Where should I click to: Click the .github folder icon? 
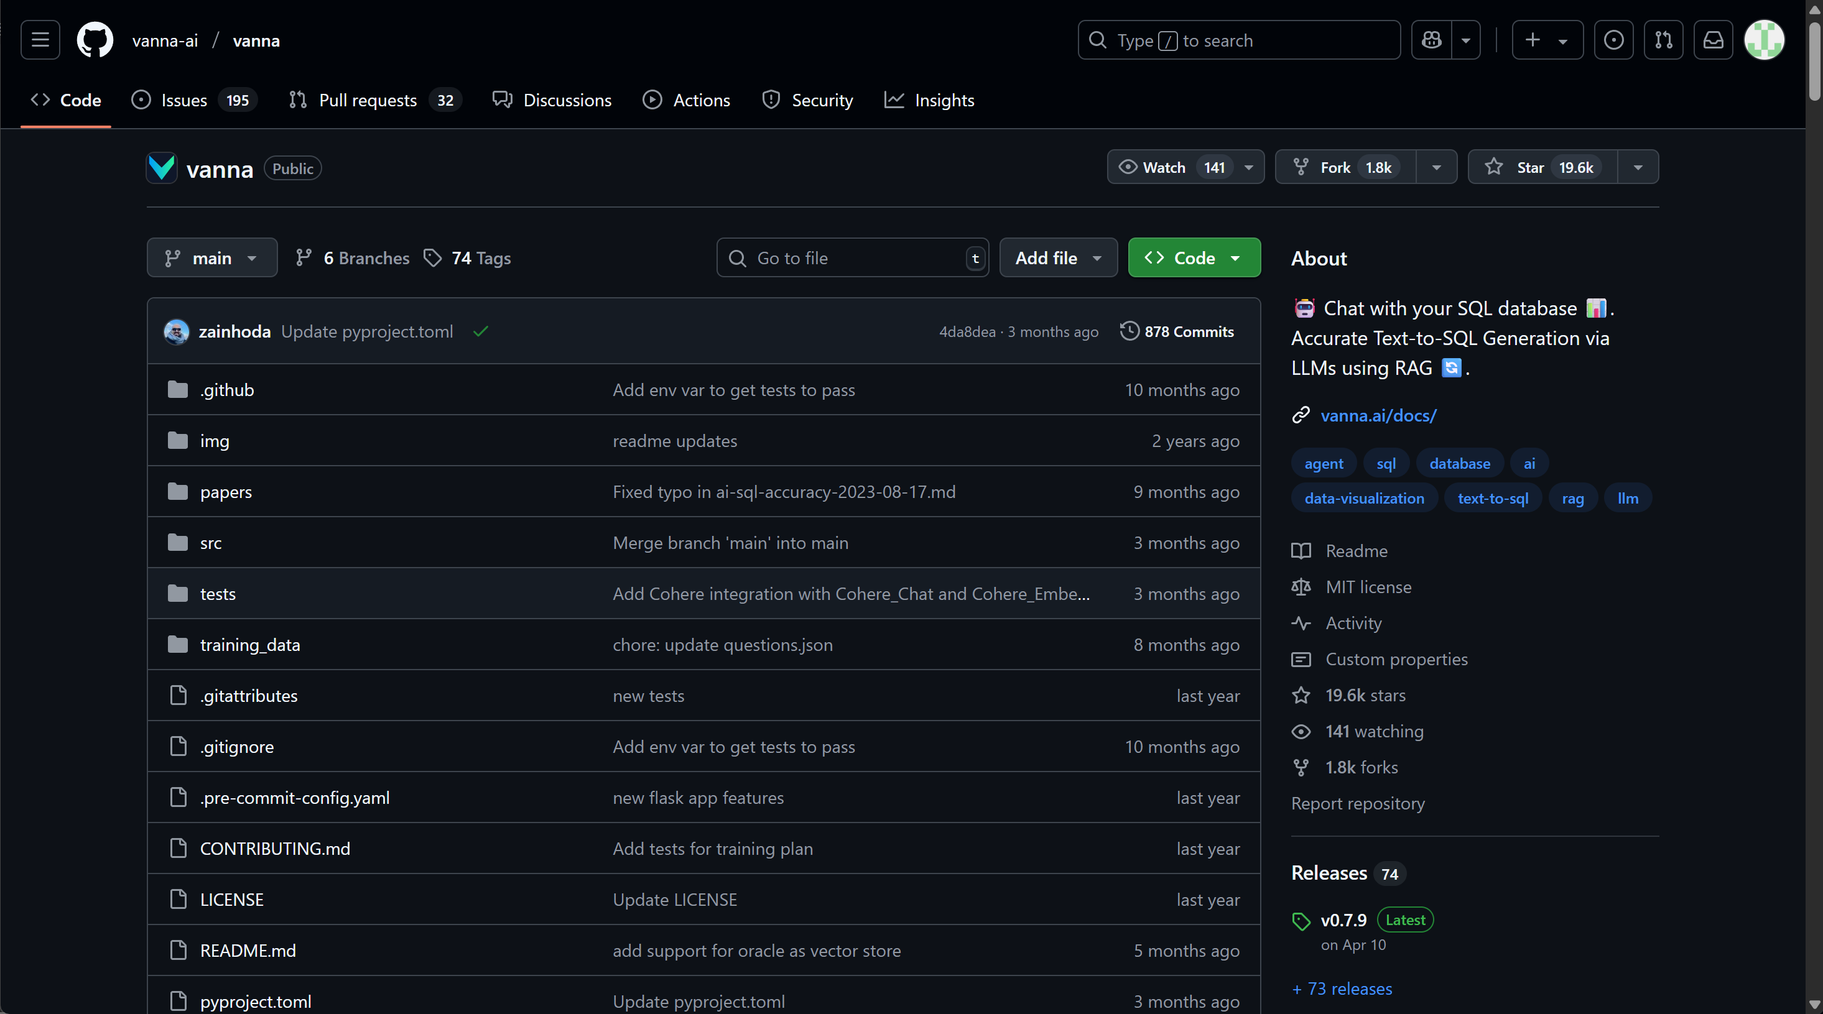(178, 390)
